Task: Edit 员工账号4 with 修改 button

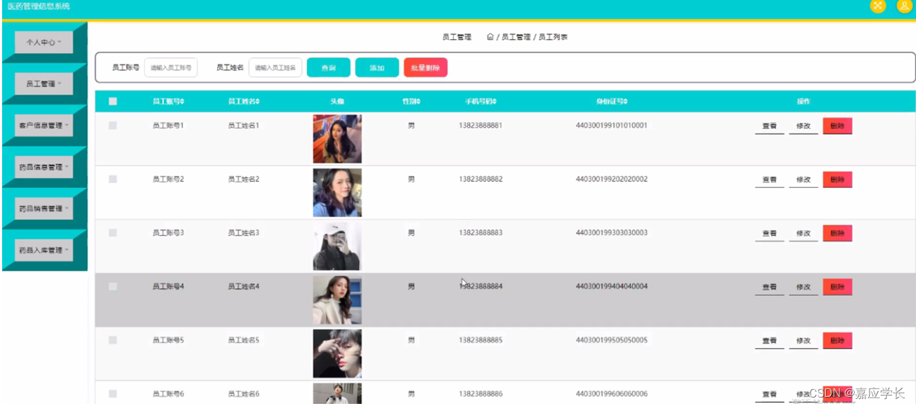Action: tap(804, 287)
